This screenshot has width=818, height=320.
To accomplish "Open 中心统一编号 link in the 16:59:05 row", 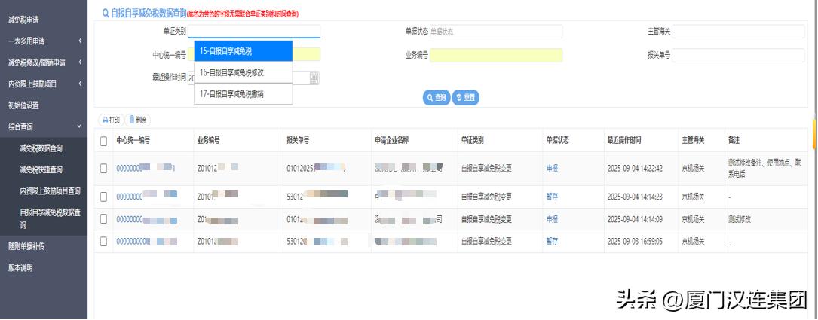I will pos(146,241).
